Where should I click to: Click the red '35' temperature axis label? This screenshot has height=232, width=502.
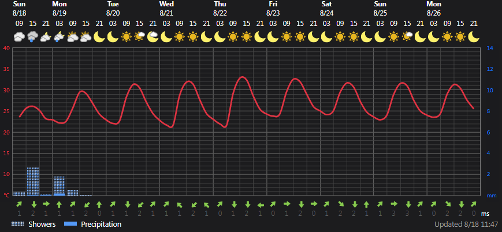click(x=6, y=69)
